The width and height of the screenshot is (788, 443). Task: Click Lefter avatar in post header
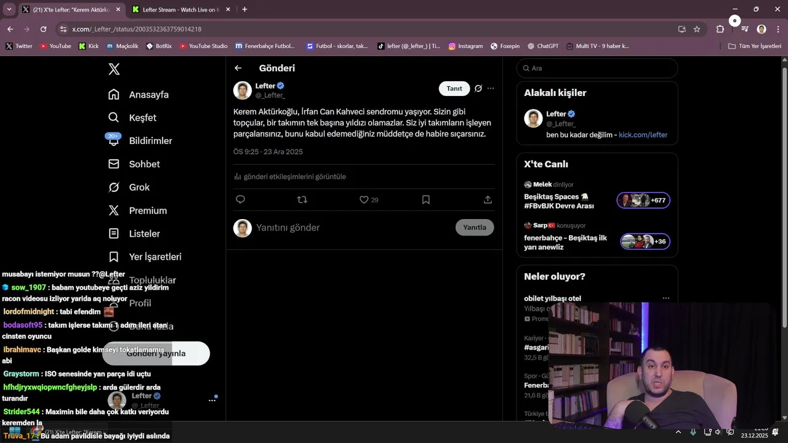[x=243, y=90]
